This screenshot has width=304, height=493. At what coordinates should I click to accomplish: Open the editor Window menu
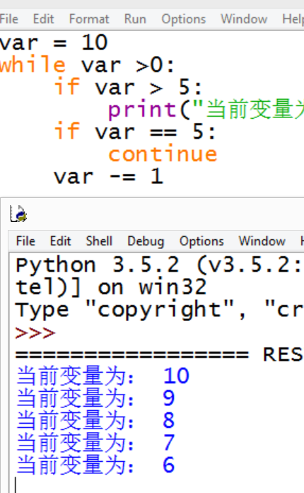click(x=244, y=19)
